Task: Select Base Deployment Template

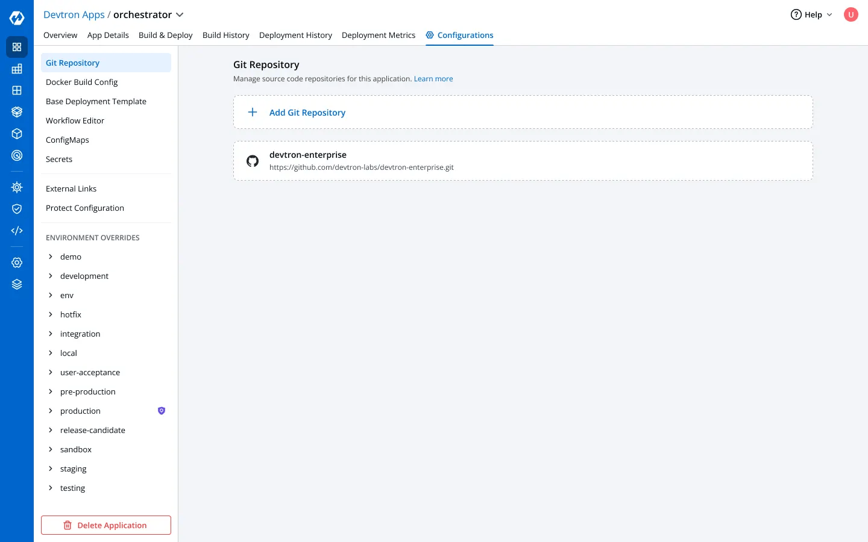Action: (106, 101)
